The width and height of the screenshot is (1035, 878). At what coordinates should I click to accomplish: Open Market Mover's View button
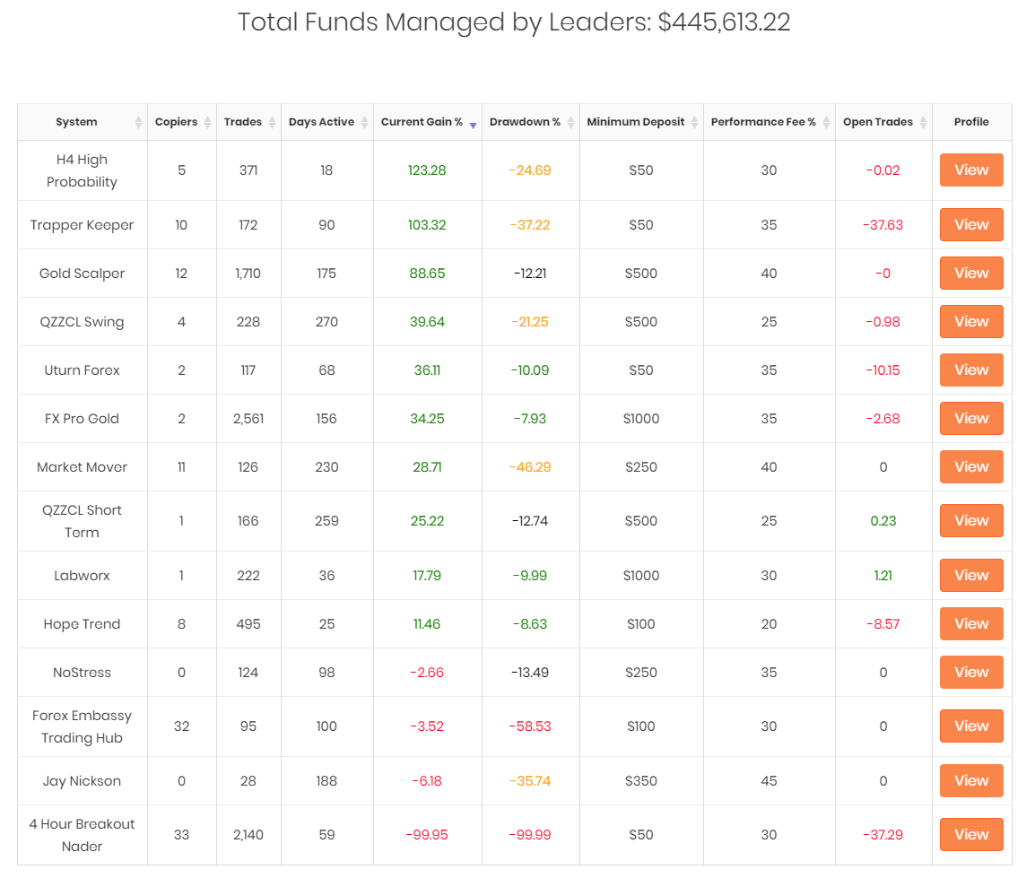tap(971, 467)
